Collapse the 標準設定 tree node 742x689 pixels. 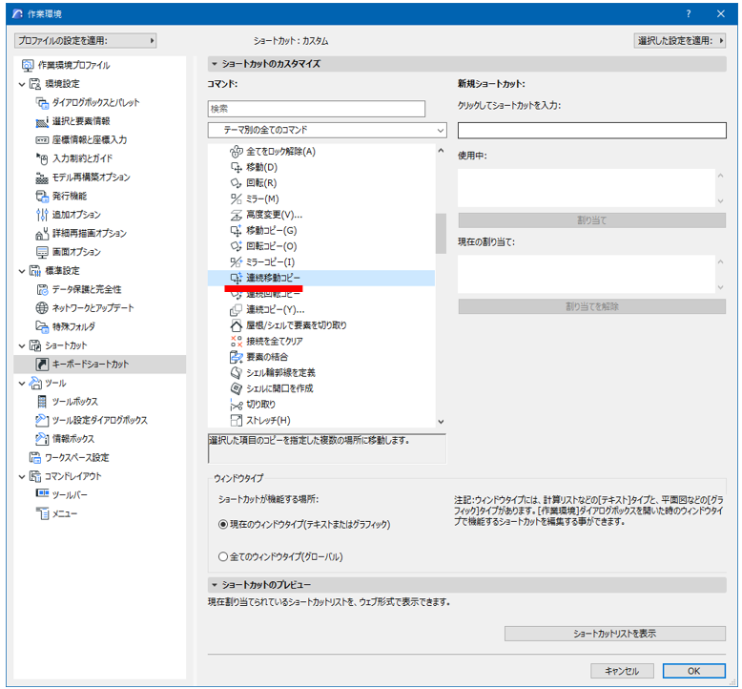(22, 271)
